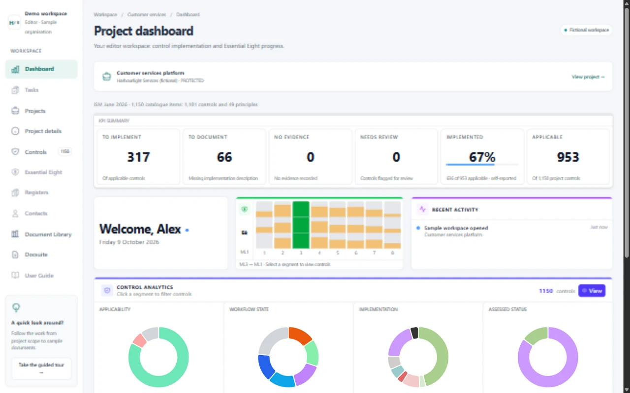Click the Workspace breadcrumb link
Image resolution: width=630 pixels, height=393 pixels.
click(105, 15)
